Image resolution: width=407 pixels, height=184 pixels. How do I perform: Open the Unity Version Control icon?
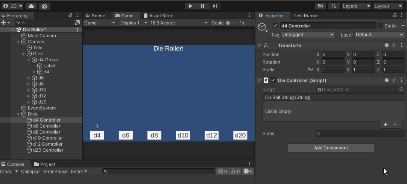[44, 6]
